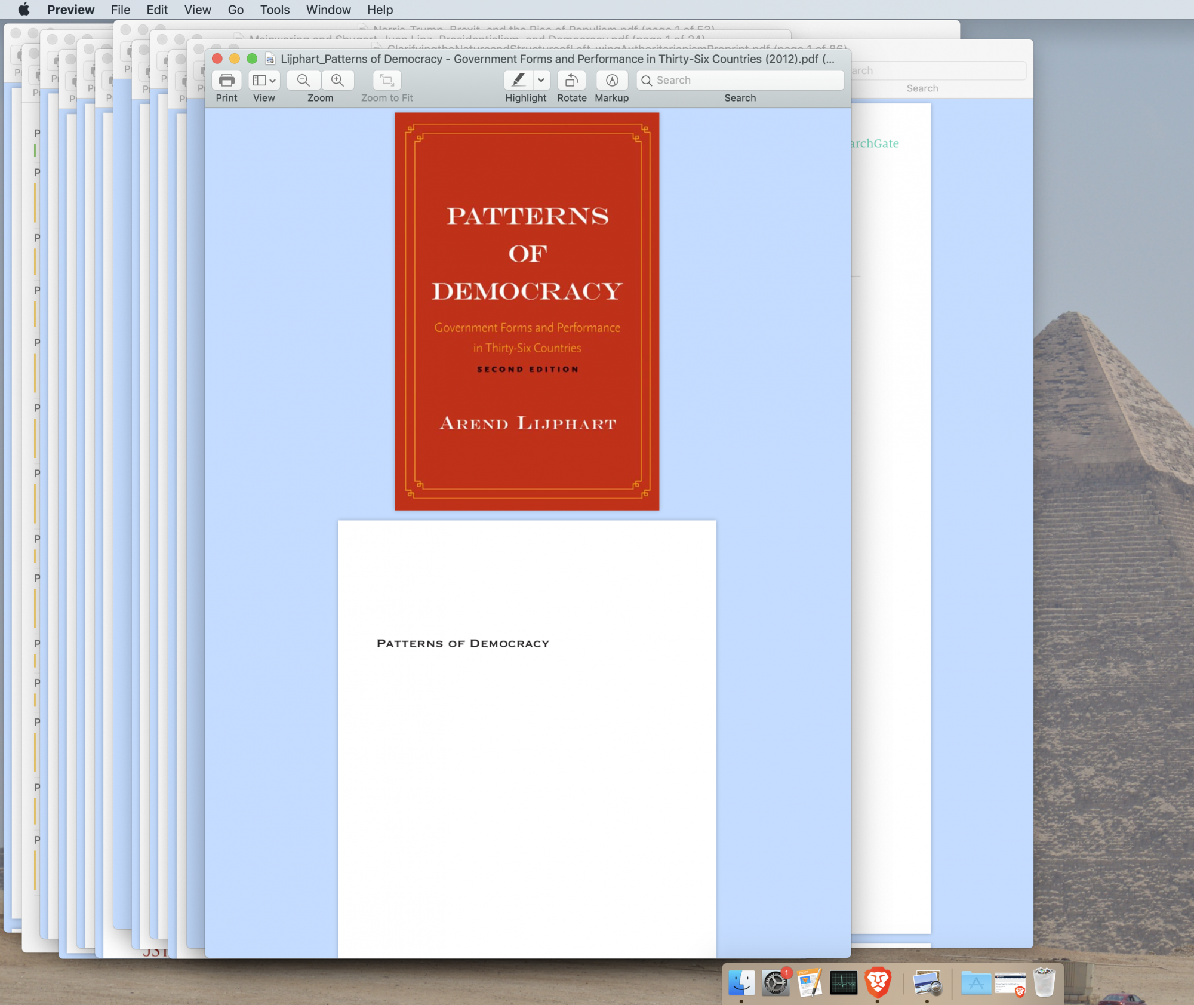1194x1005 pixels.
Task: Click the Search label in background right window
Action: tap(922, 88)
